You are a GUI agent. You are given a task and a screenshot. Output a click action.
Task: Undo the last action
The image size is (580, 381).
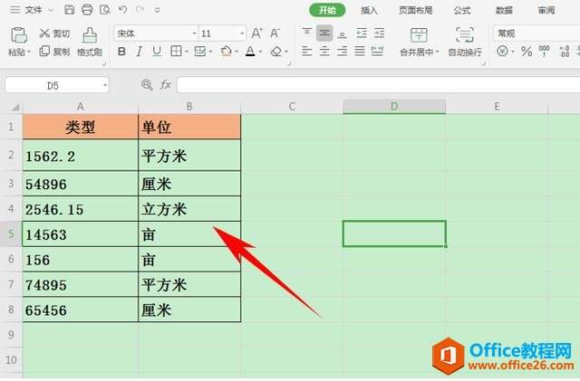(x=123, y=10)
